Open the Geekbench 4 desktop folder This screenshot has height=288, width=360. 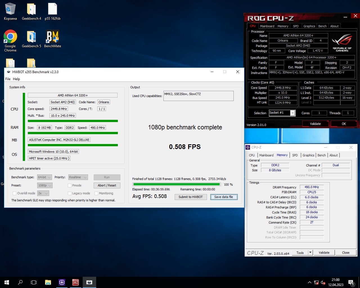(x=31, y=12)
